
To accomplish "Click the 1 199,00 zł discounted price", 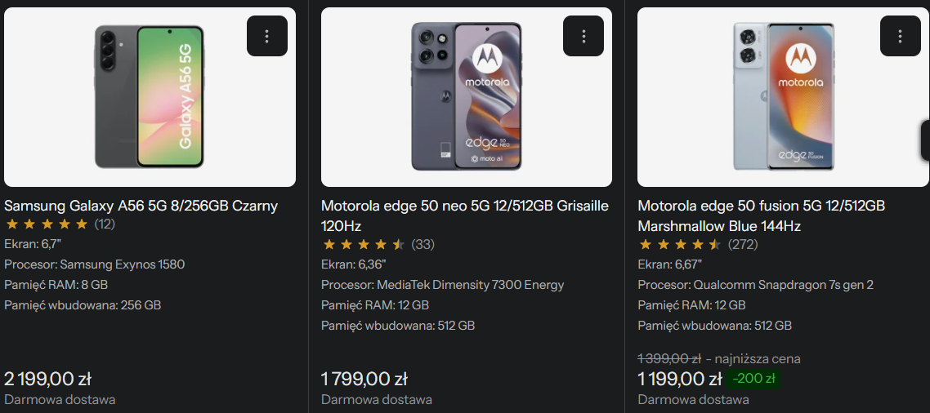I will click(680, 379).
